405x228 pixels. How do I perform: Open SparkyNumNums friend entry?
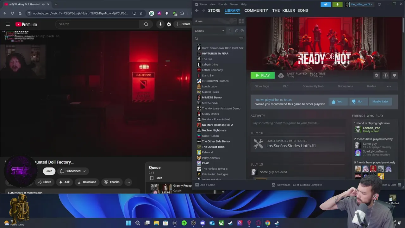pyautogui.click(x=375, y=153)
